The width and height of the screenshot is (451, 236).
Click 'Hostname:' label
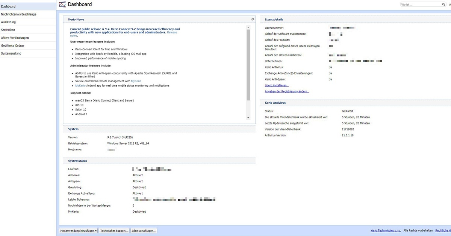pos(75,150)
